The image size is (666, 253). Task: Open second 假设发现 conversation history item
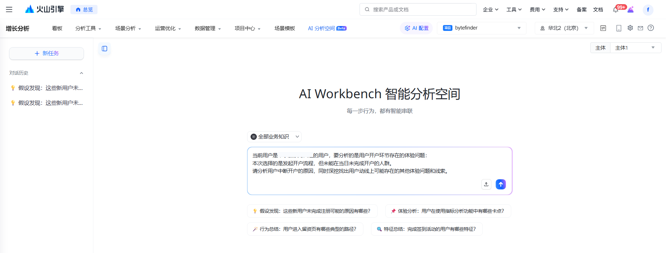(x=47, y=103)
